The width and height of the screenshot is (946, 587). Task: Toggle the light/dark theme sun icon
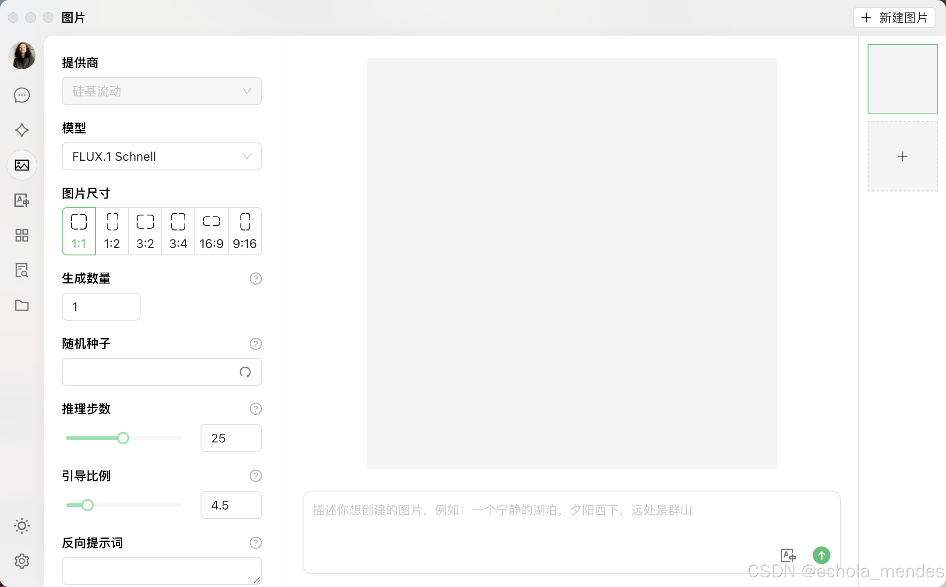point(21,526)
